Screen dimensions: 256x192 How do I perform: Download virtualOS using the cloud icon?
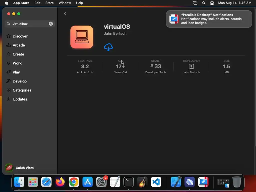tap(108, 47)
